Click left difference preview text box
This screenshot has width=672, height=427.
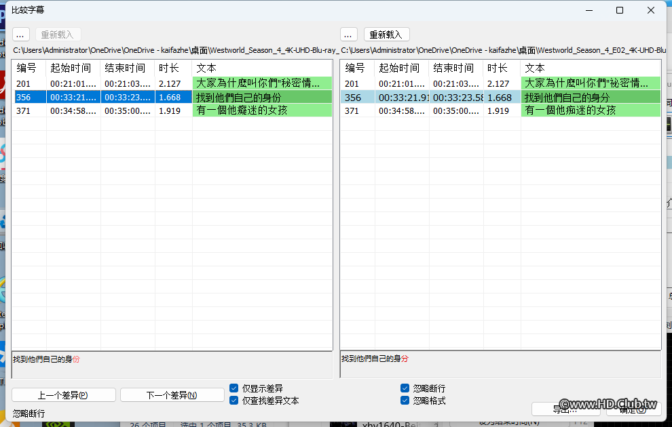coord(172,365)
